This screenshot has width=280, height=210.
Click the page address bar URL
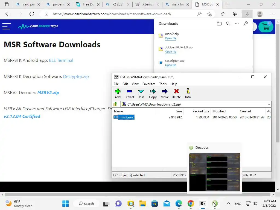click(112, 14)
